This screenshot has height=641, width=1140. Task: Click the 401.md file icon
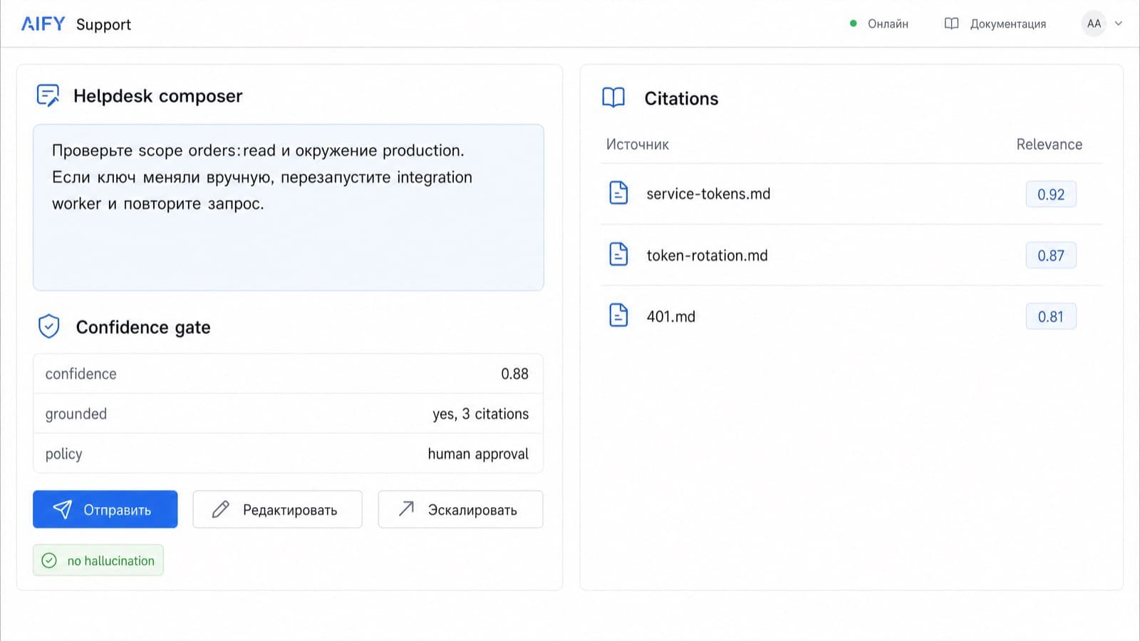tap(618, 316)
